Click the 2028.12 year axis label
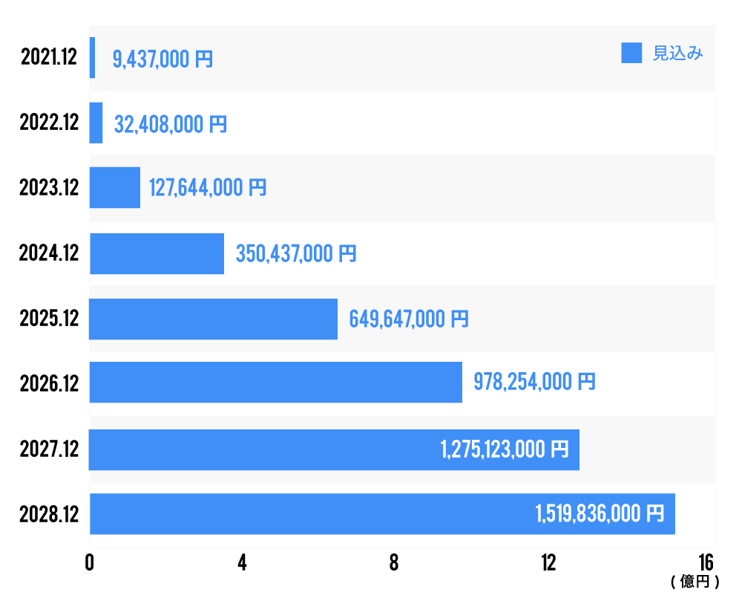This screenshot has height=601, width=742. [x=49, y=514]
